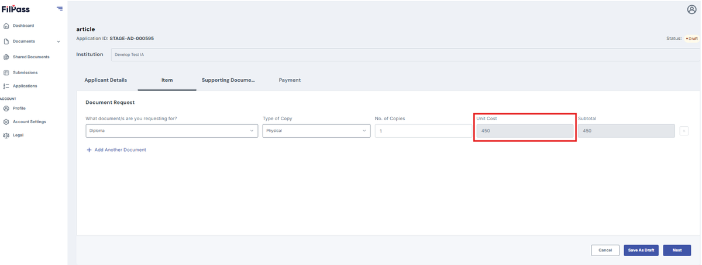Image resolution: width=702 pixels, height=265 pixels.
Task: Expand the Documents sidebar chevron
Action: click(58, 41)
